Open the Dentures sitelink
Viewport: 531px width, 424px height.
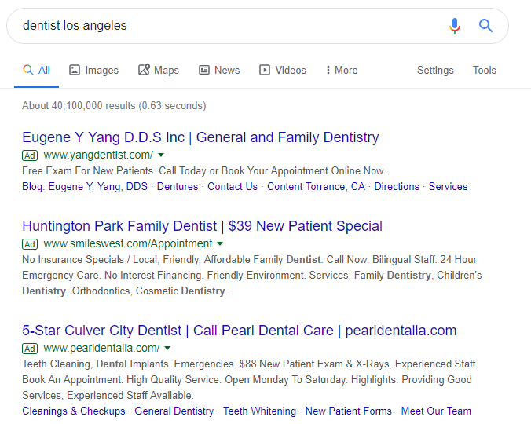click(178, 186)
